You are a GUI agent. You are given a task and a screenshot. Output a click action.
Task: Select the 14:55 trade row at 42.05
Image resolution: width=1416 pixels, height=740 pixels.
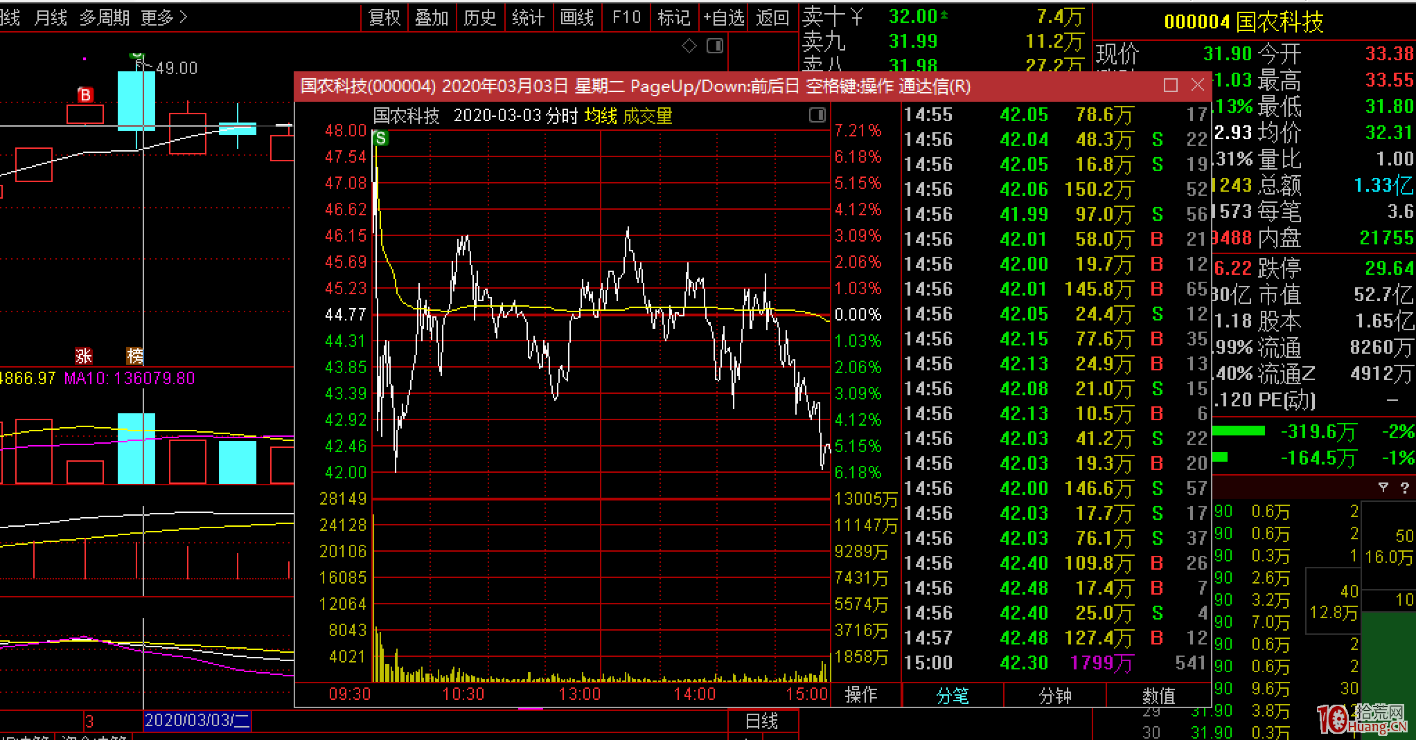click(x=1056, y=114)
